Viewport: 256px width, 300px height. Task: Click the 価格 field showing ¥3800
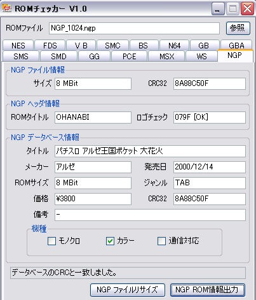pos(93,199)
